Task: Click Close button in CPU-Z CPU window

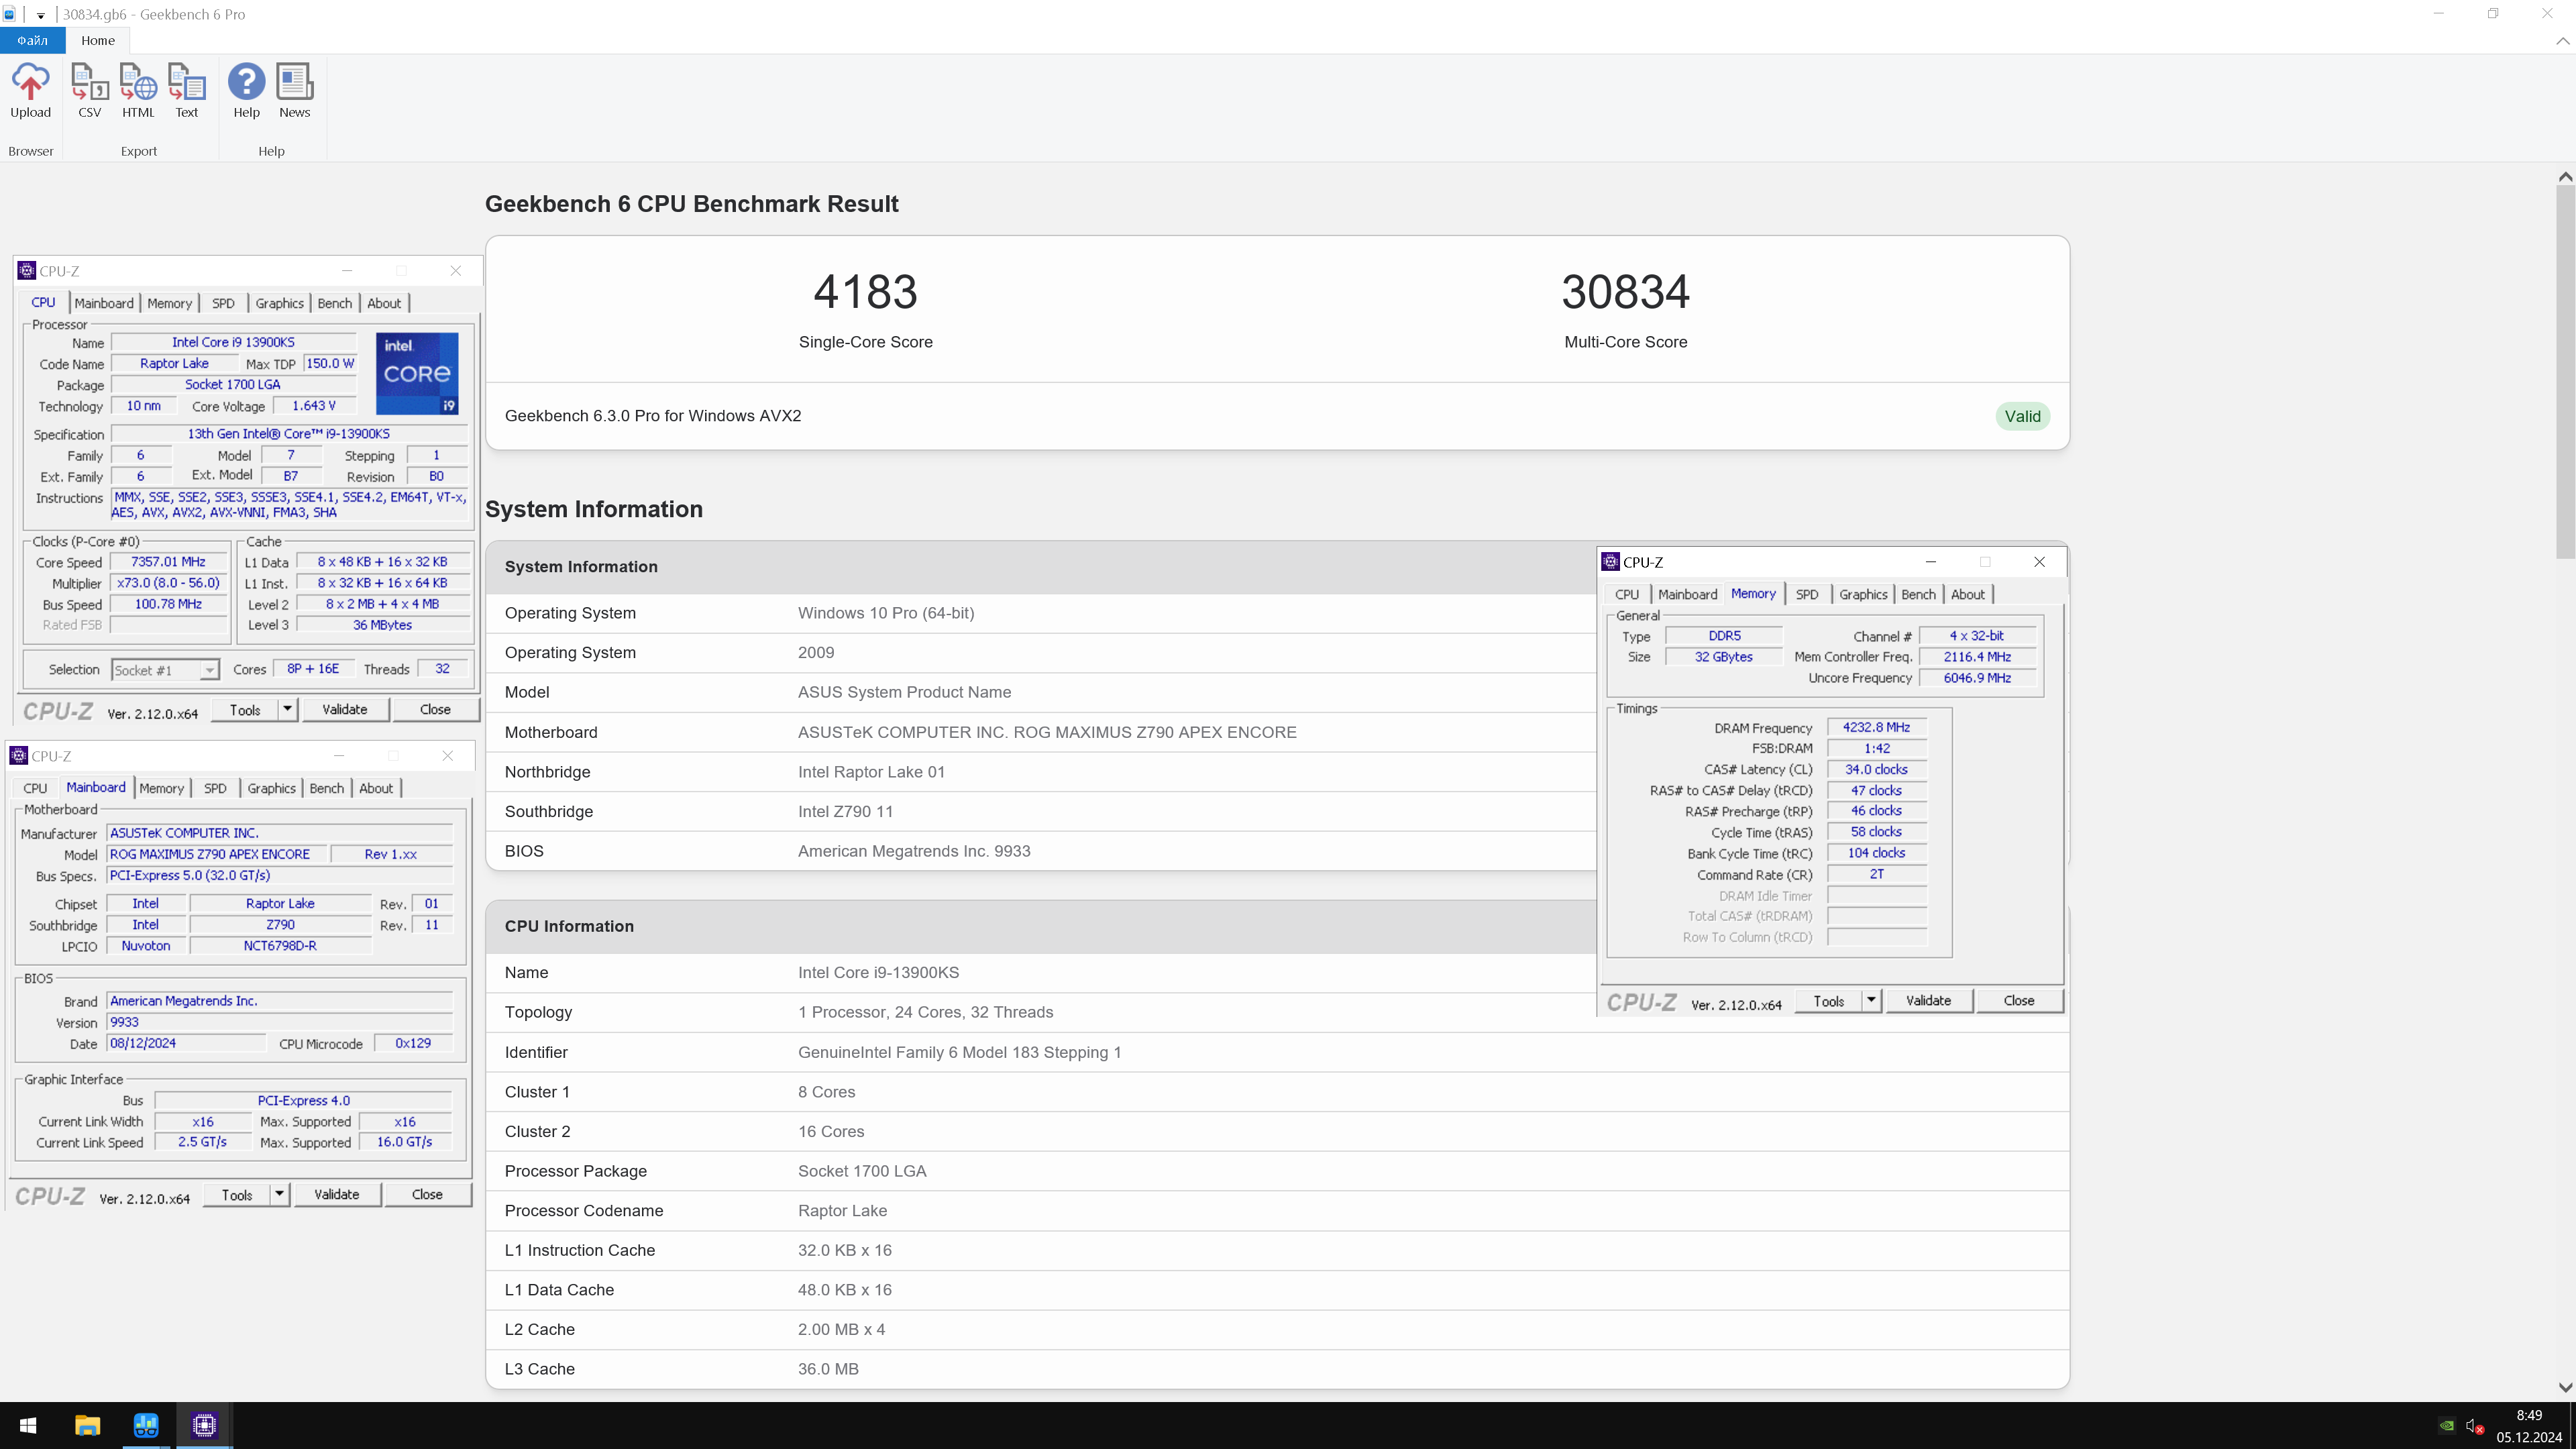Action: (435, 709)
